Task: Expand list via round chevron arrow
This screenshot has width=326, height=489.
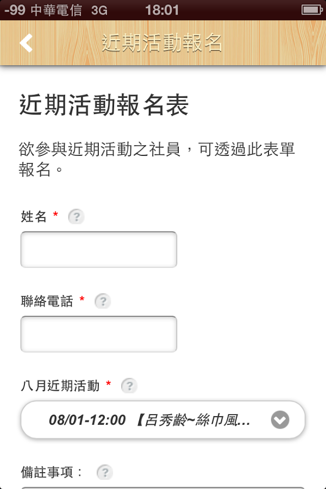Action: (x=280, y=420)
